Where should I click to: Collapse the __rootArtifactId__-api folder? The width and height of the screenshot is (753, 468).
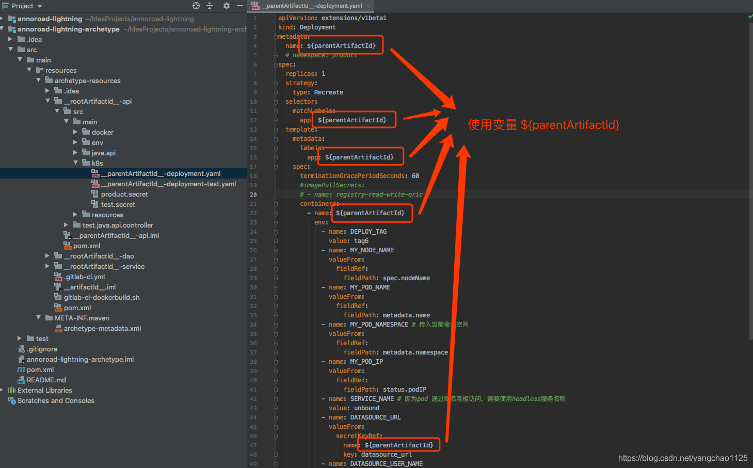[48, 101]
